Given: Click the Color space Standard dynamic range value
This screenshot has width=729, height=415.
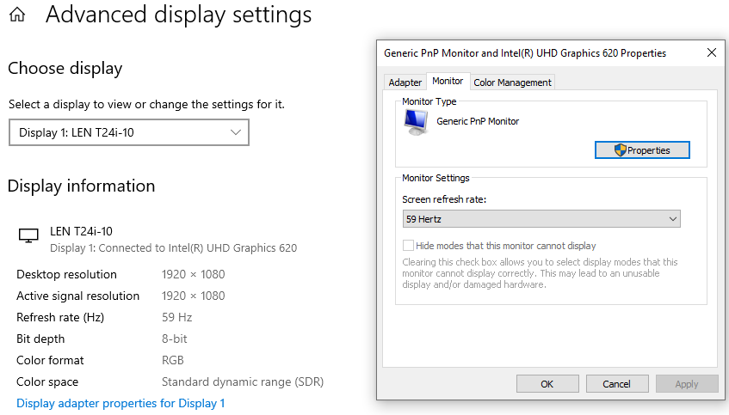Looking at the screenshot, I should tap(243, 381).
